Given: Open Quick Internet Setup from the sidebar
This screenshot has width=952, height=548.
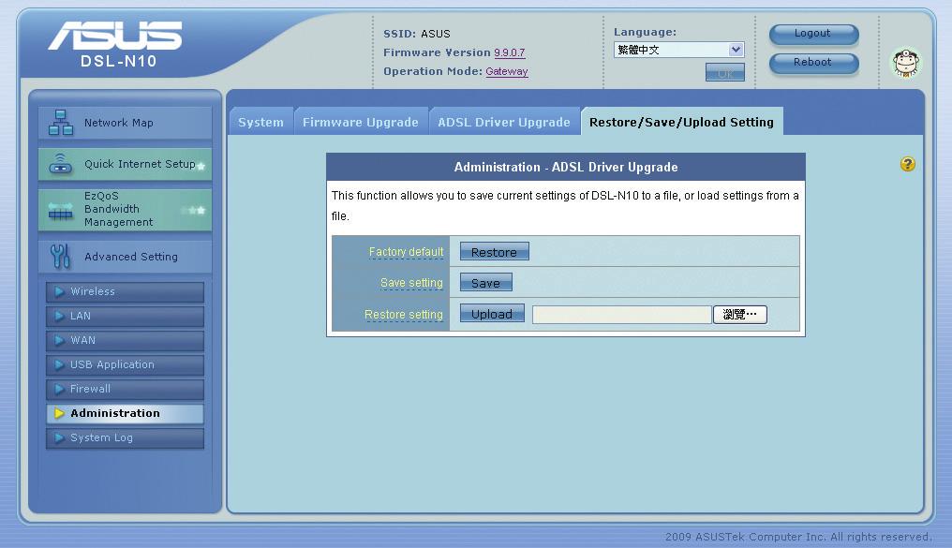Looking at the screenshot, I should pyautogui.click(x=125, y=164).
